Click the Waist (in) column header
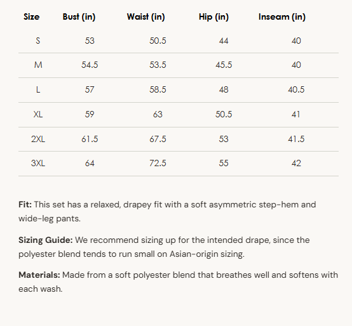The height and width of the screenshot is (326, 352). [146, 16]
